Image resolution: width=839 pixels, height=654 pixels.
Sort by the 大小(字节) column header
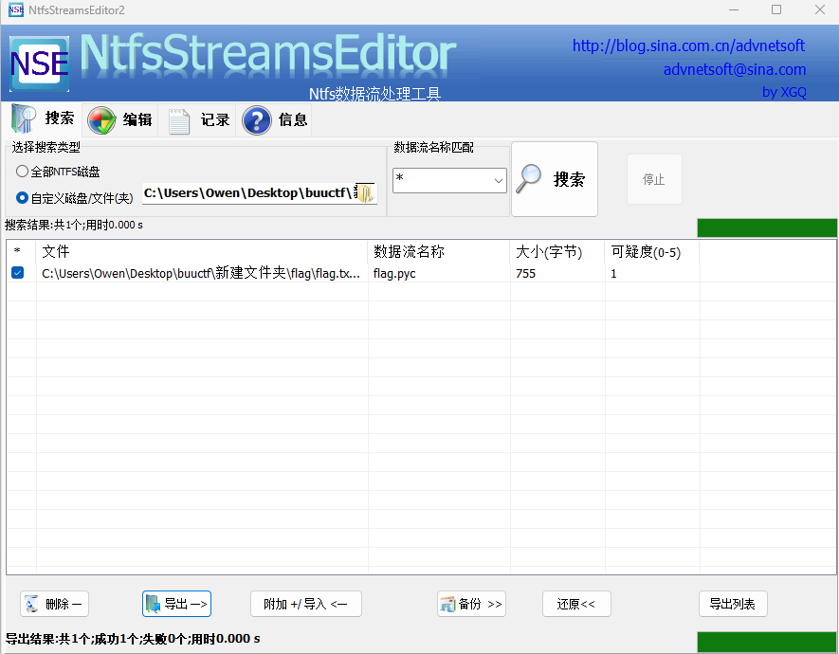(557, 251)
